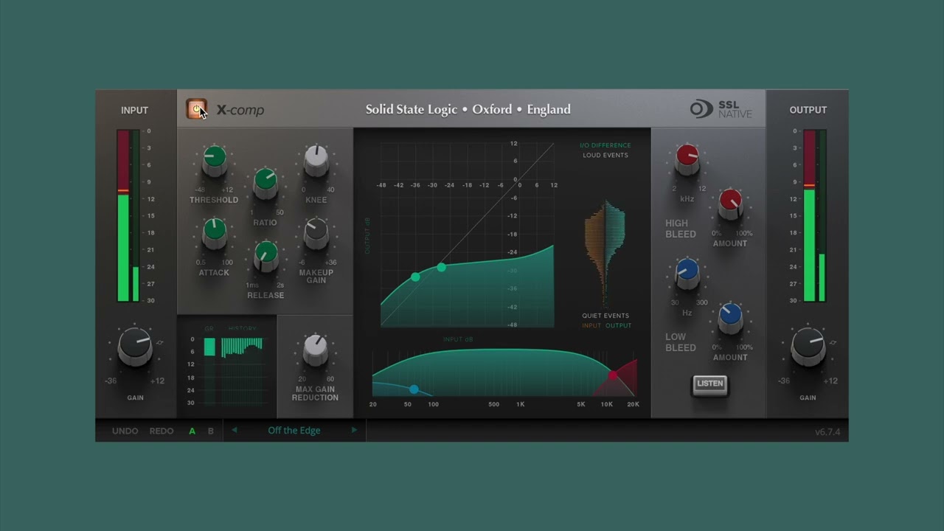Click the Knee knob
Screen dimensions: 944x531
pos(316,160)
